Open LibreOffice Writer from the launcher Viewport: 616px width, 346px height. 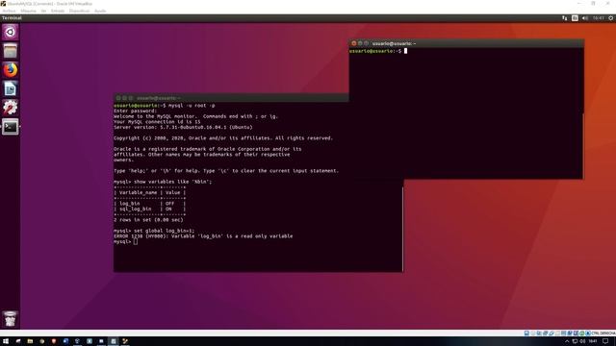pyautogui.click(x=11, y=89)
